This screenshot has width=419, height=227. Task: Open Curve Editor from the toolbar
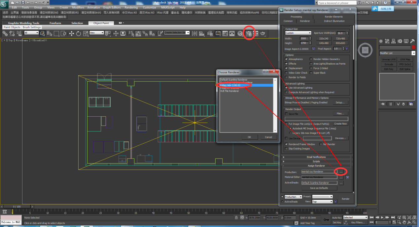[225, 33]
